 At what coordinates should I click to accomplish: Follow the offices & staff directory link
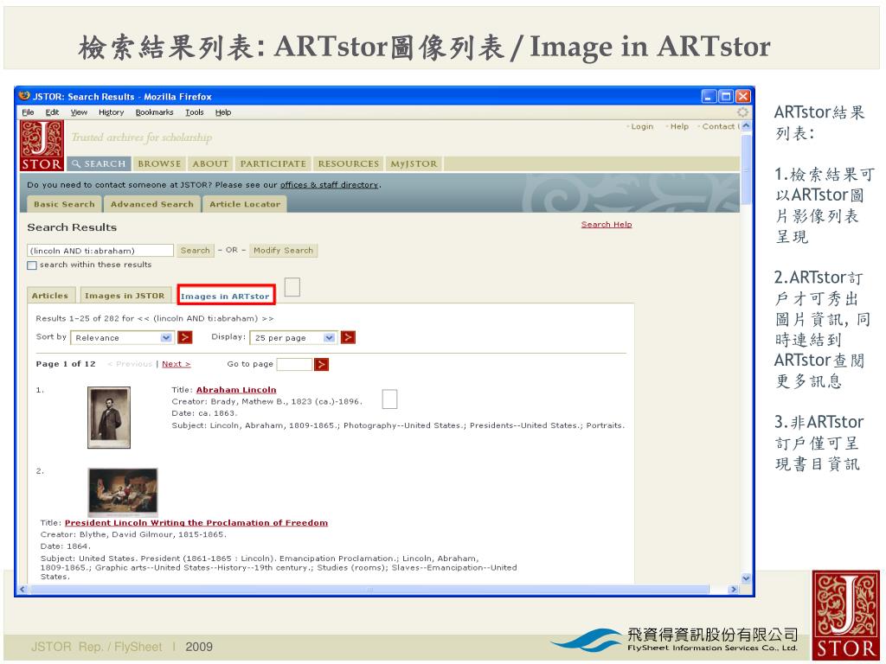329,185
